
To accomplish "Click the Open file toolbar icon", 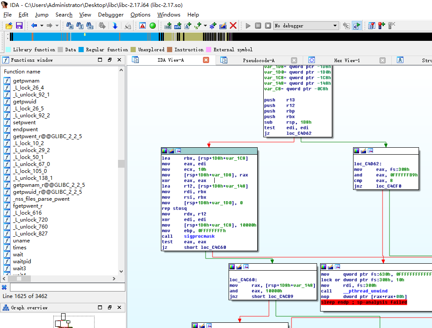I will (x=8, y=26).
